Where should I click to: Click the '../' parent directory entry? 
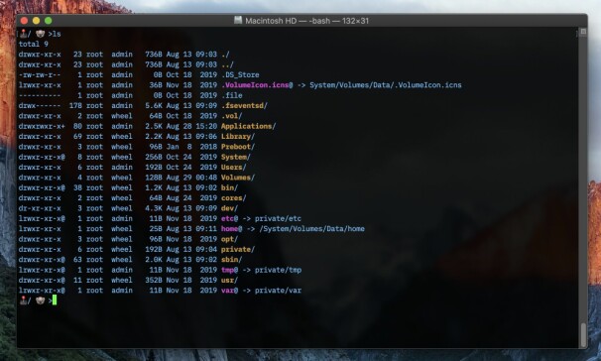(228, 64)
